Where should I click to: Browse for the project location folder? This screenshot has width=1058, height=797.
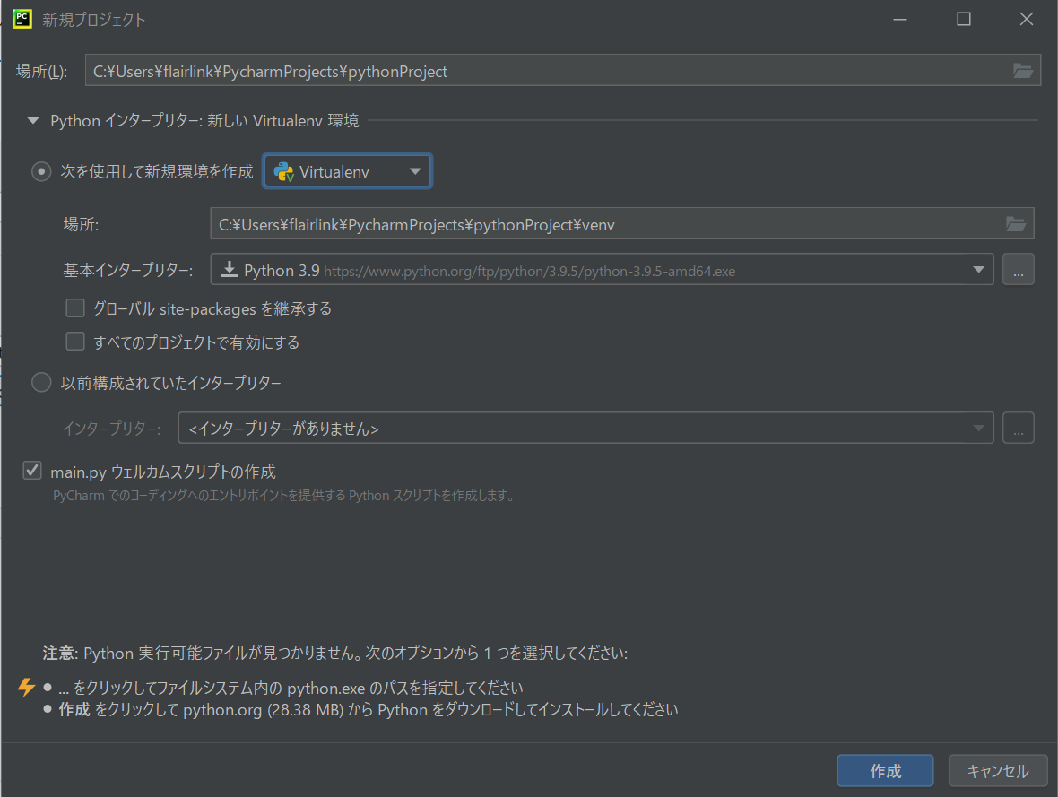click(x=1023, y=71)
